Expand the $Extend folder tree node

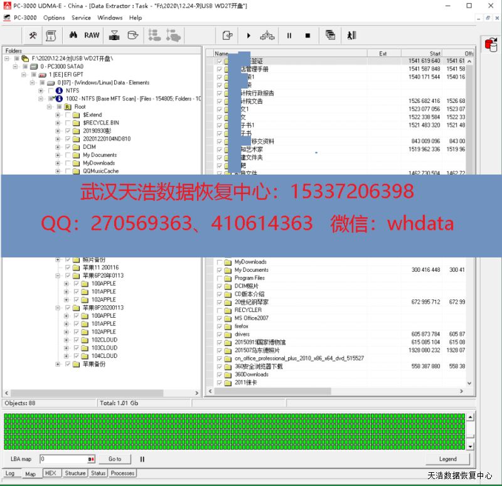click(x=58, y=115)
